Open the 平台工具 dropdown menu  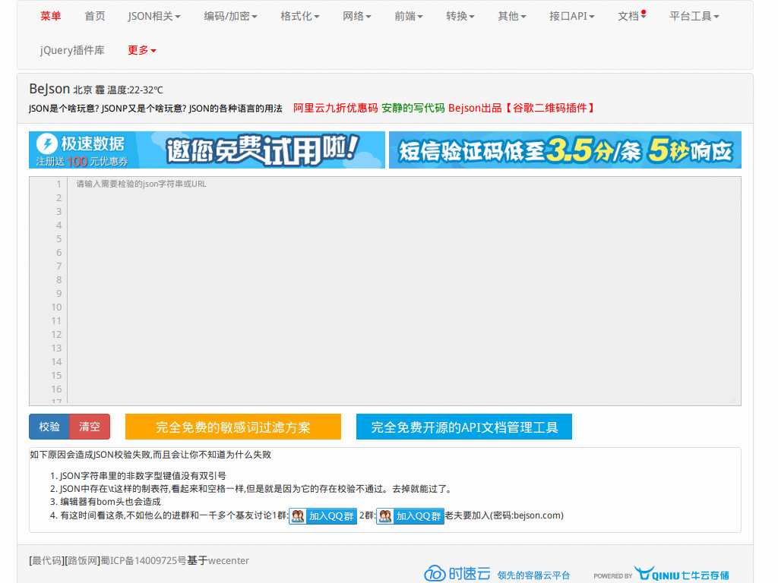(694, 17)
